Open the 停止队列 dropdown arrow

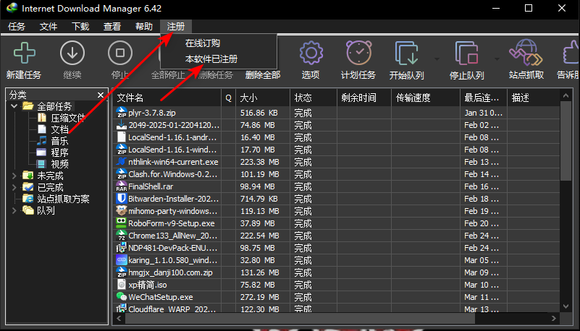tap(497, 59)
